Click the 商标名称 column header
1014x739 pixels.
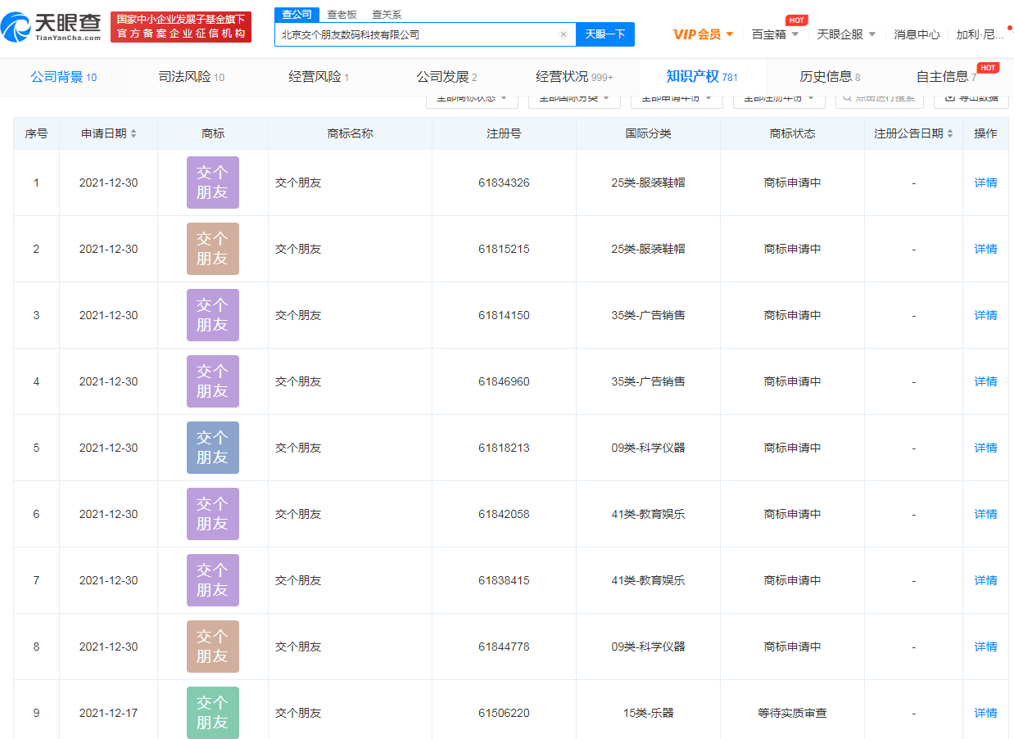350,133
